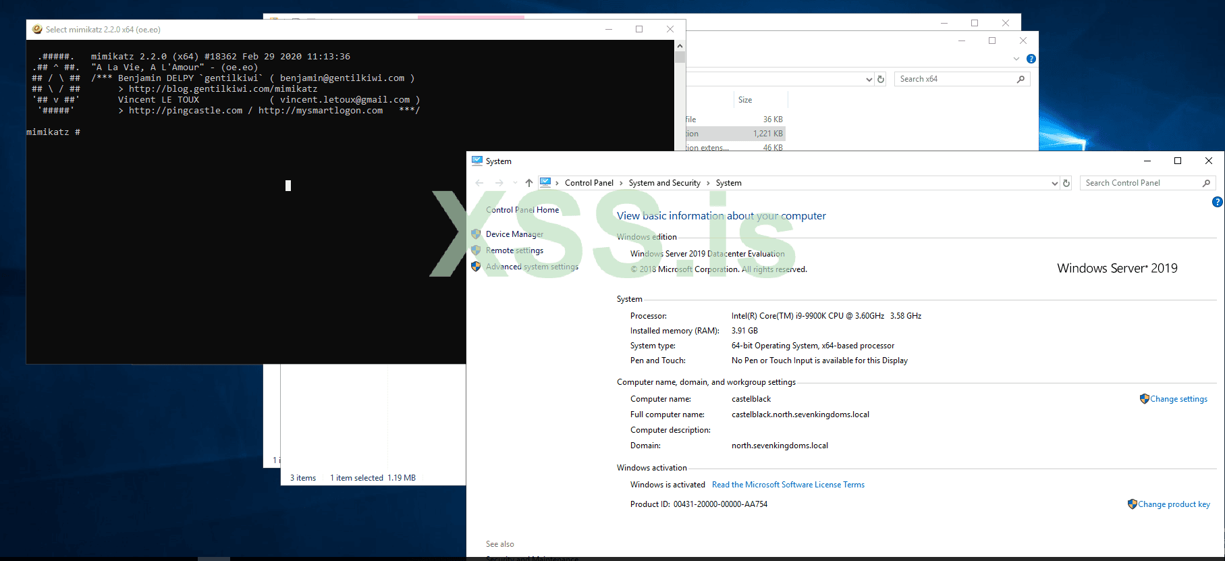Click the shield icon beside Change settings
Image resolution: width=1225 pixels, height=561 pixels.
point(1145,399)
